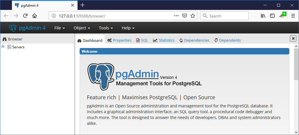The width and height of the screenshot is (299, 135).
Task: Bookmark this page with star icon
Action: pos(193,16)
